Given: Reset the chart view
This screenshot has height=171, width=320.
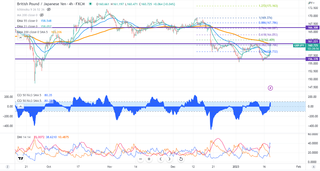Looking at the screenshot, I should pyautogui.click(x=181, y=159).
